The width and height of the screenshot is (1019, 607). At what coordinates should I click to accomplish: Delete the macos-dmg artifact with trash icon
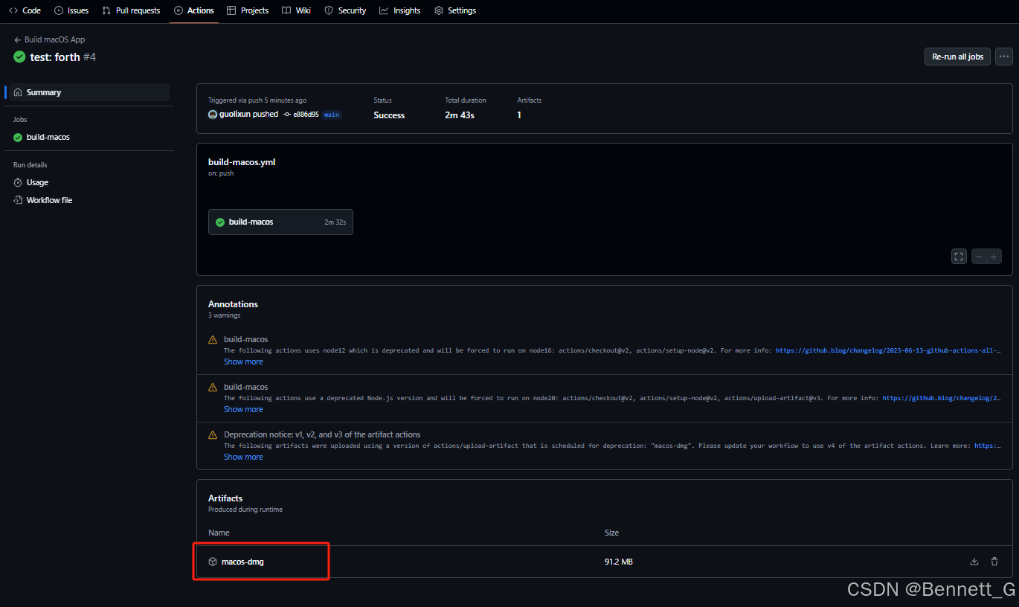(994, 562)
